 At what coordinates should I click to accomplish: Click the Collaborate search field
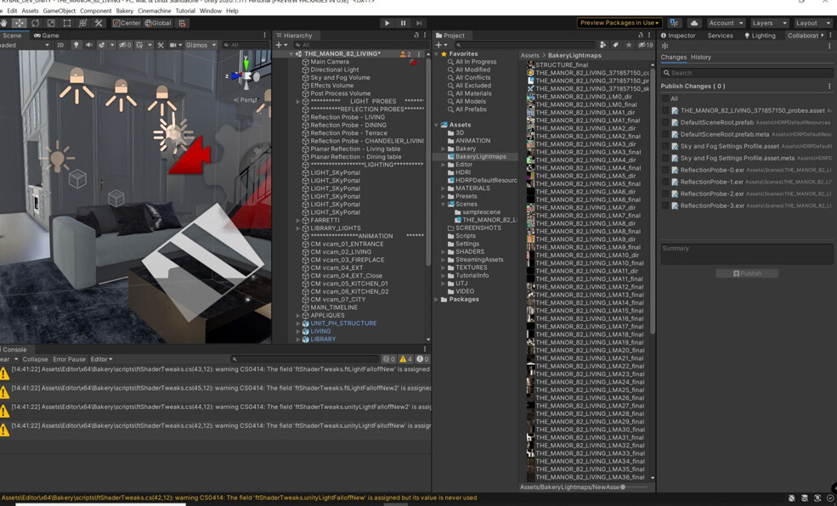pos(746,72)
